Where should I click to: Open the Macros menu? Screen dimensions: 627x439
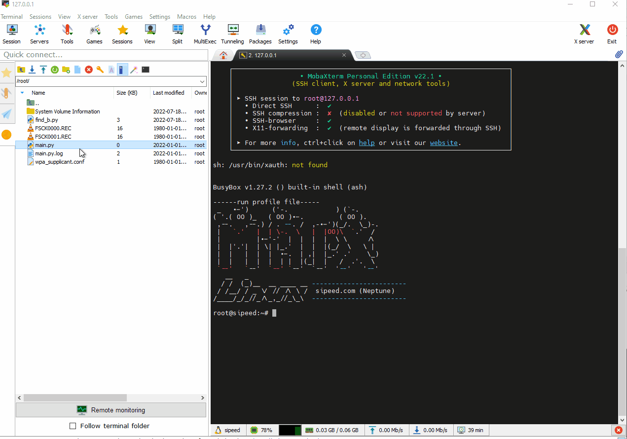pos(186,16)
